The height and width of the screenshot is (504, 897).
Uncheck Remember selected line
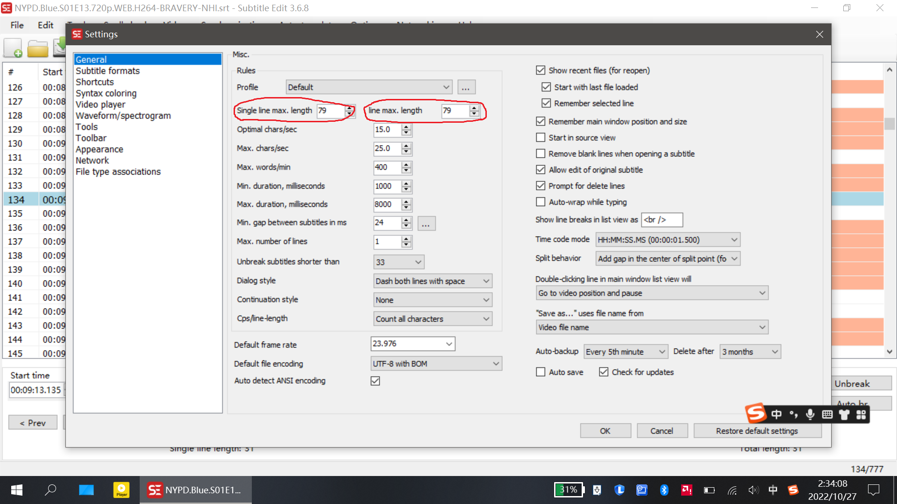pos(547,103)
